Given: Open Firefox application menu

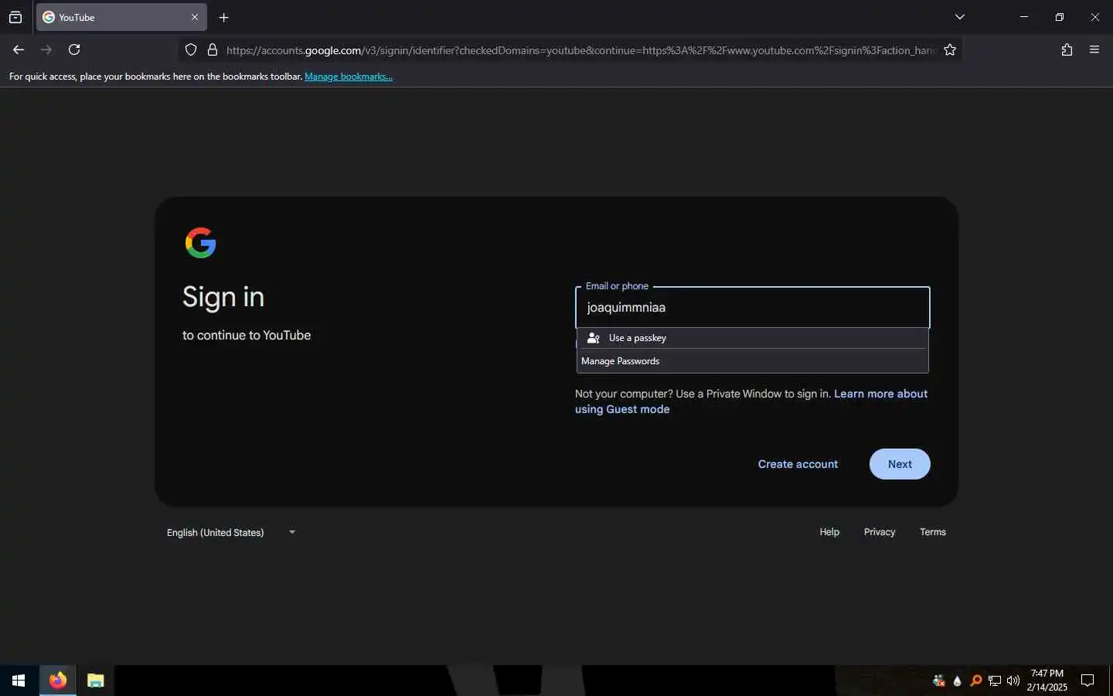Looking at the screenshot, I should pyautogui.click(x=1094, y=49).
